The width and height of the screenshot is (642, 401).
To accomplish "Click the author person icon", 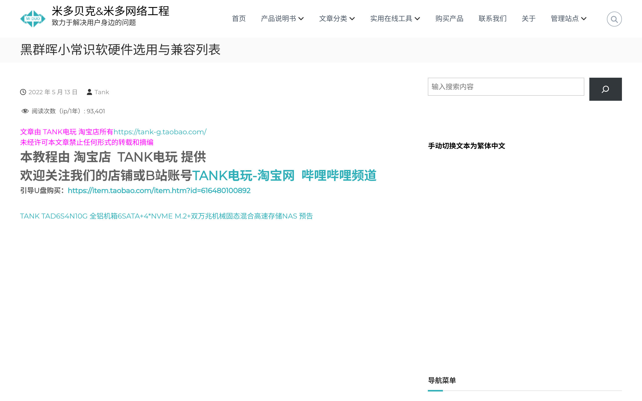I will (x=89, y=92).
